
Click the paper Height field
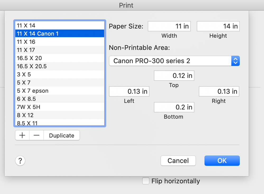(x=218, y=26)
